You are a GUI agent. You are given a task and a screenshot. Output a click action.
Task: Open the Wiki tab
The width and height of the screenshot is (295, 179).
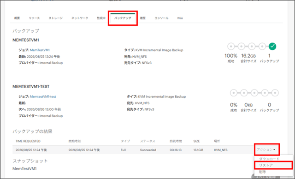click(180, 18)
